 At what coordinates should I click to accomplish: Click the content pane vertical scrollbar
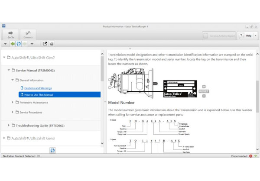(257, 100)
